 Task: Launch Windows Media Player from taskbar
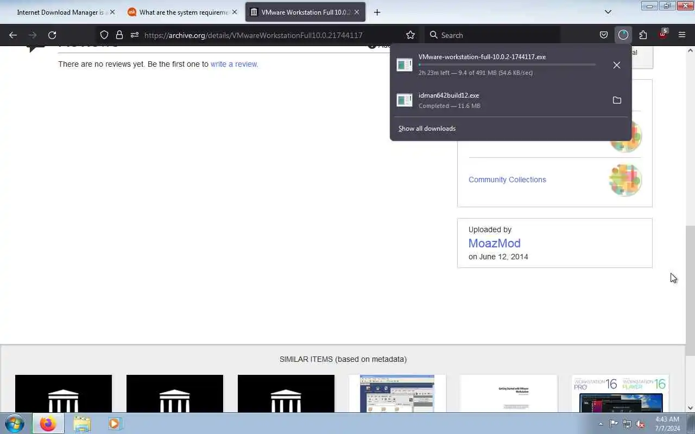coord(115,423)
